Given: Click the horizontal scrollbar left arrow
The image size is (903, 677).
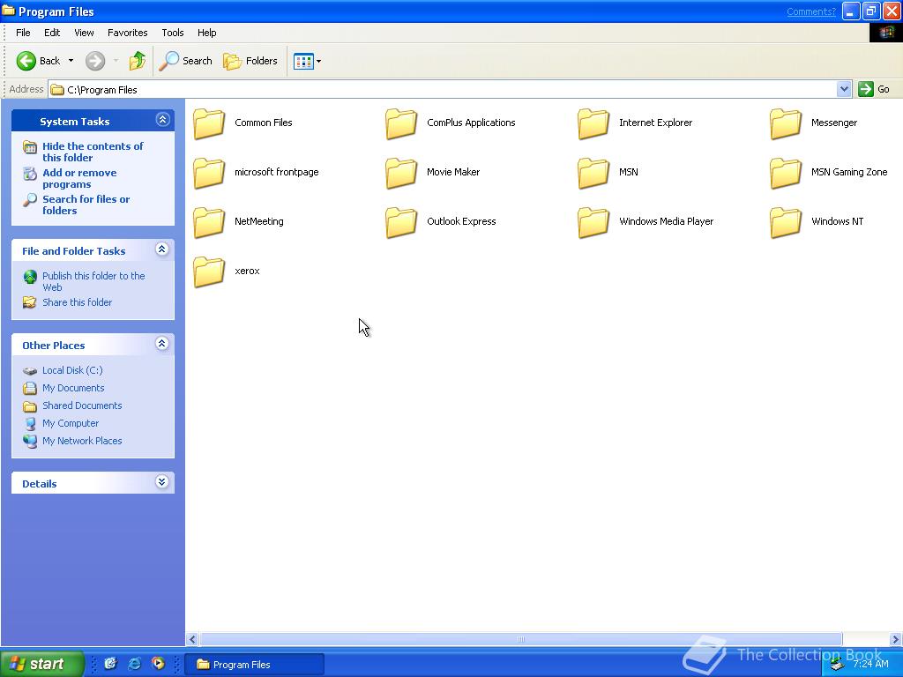Looking at the screenshot, I should point(192,639).
